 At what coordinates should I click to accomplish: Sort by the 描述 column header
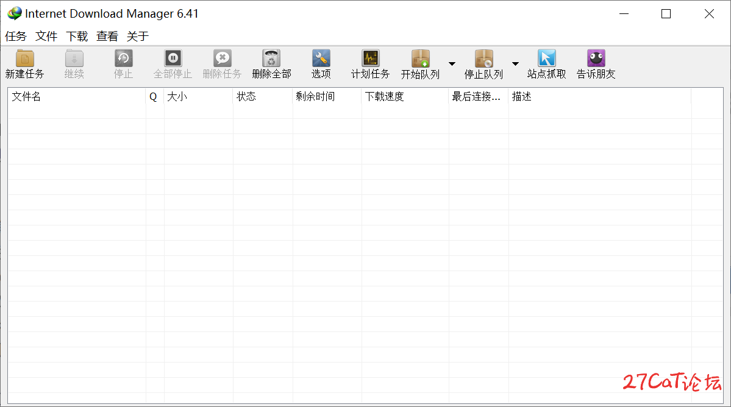click(x=599, y=96)
